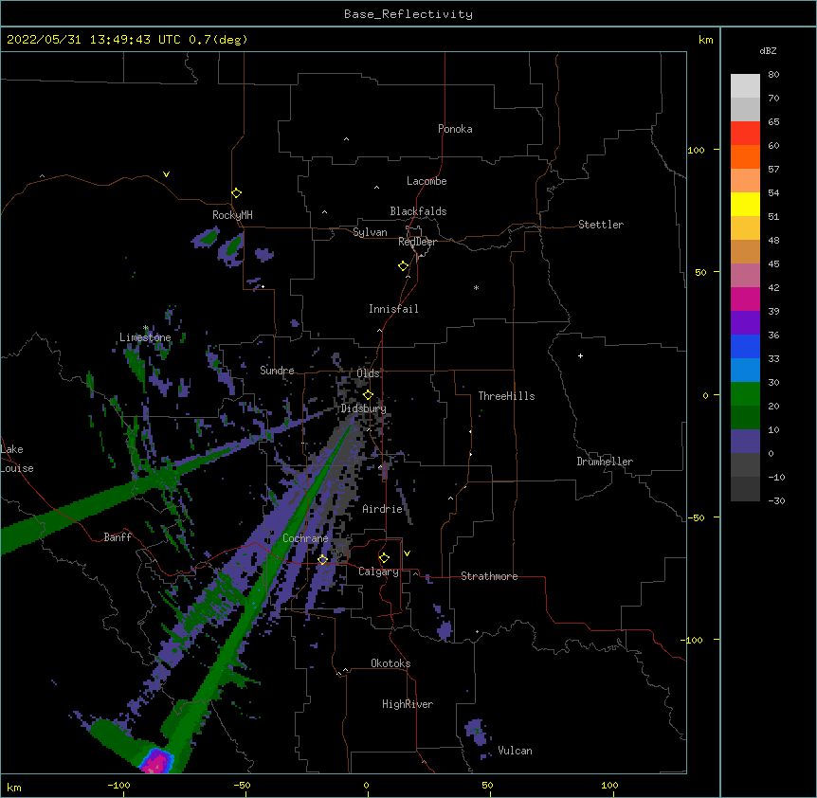Viewport: 817px width, 798px height.
Task: Pick the yellow 54 dBZ legend swatch
Action: (x=745, y=204)
